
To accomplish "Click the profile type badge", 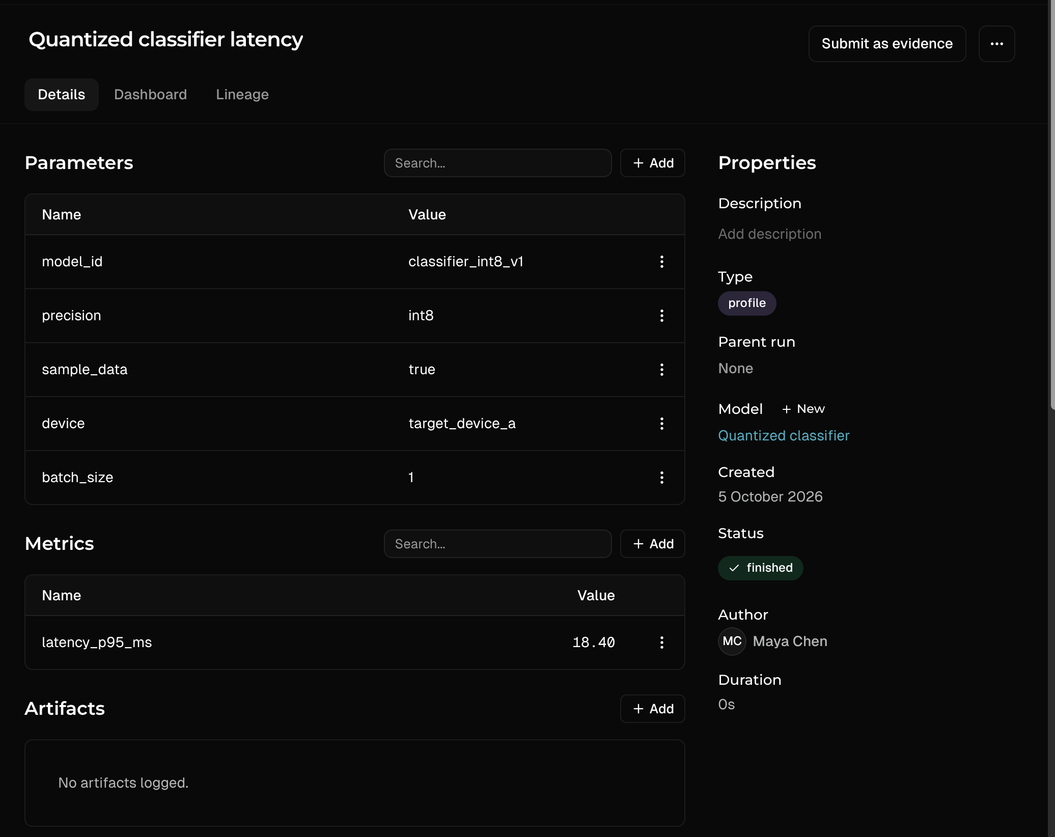I will 747,303.
